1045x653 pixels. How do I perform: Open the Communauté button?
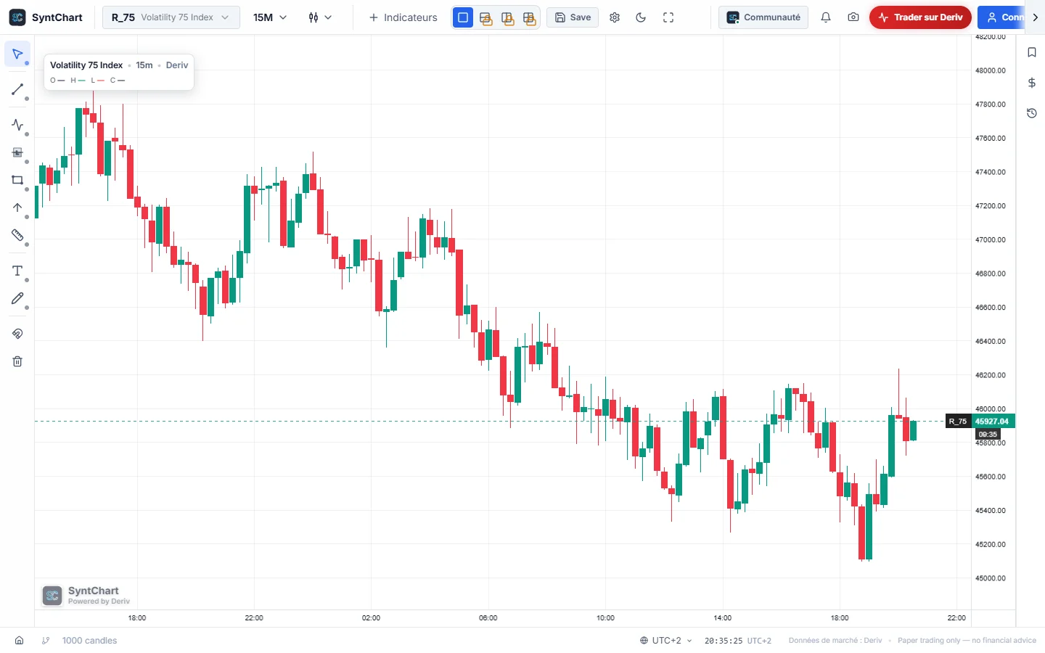pos(763,17)
